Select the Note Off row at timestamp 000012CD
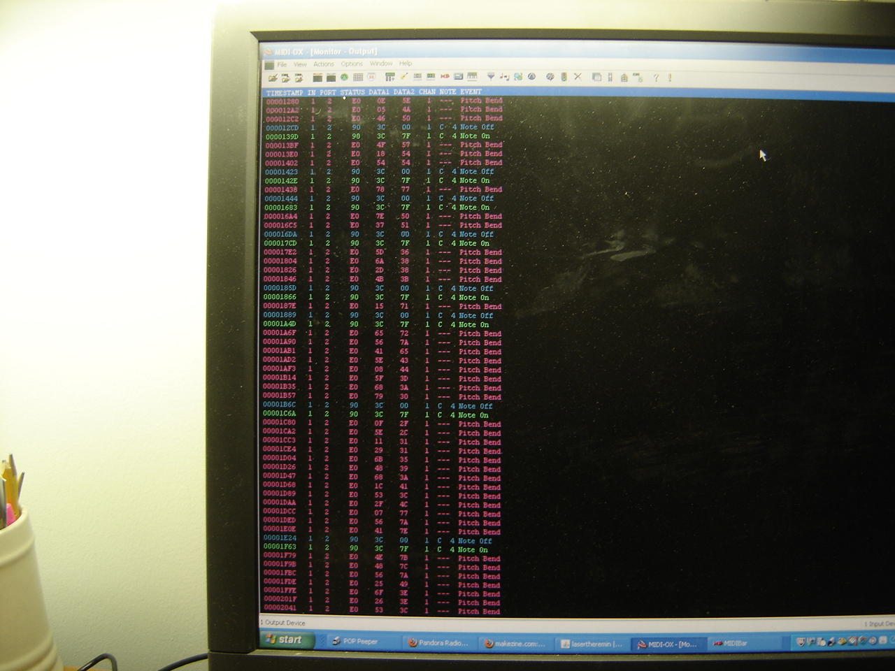895x671 pixels. click(x=381, y=127)
